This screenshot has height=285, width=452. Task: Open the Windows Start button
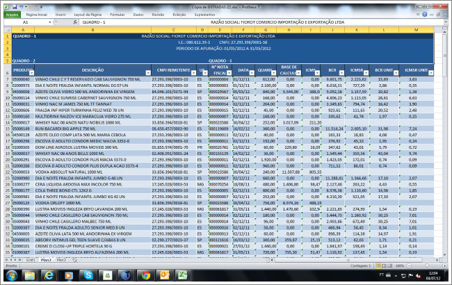(x=12, y=276)
